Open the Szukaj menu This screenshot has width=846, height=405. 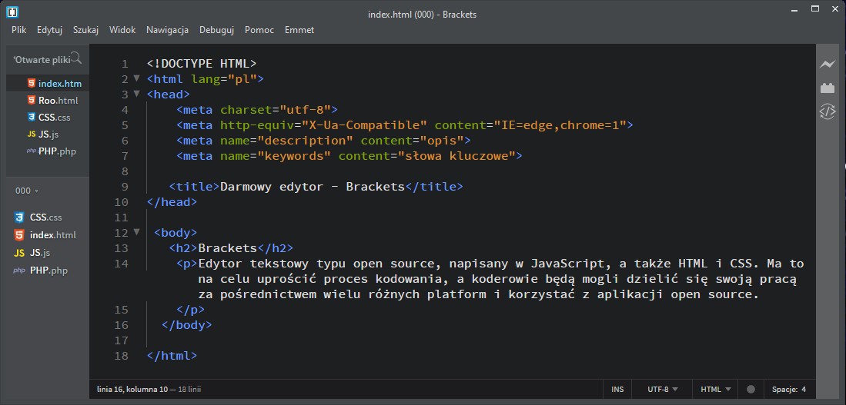coord(85,30)
